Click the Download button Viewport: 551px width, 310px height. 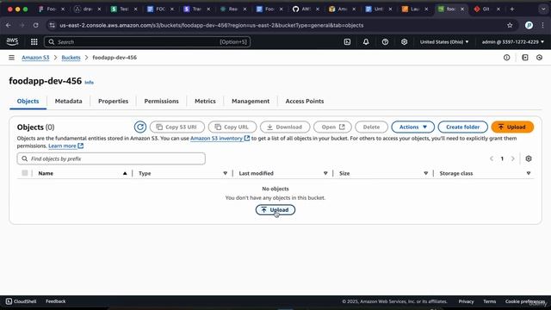click(x=285, y=127)
